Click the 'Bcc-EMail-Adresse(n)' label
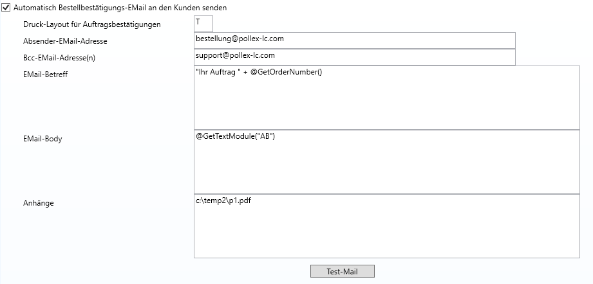 (59, 58)
